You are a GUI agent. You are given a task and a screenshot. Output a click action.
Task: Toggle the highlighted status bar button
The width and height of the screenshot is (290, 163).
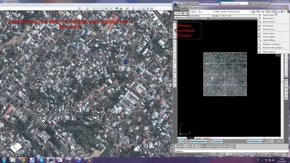(248, 154)
